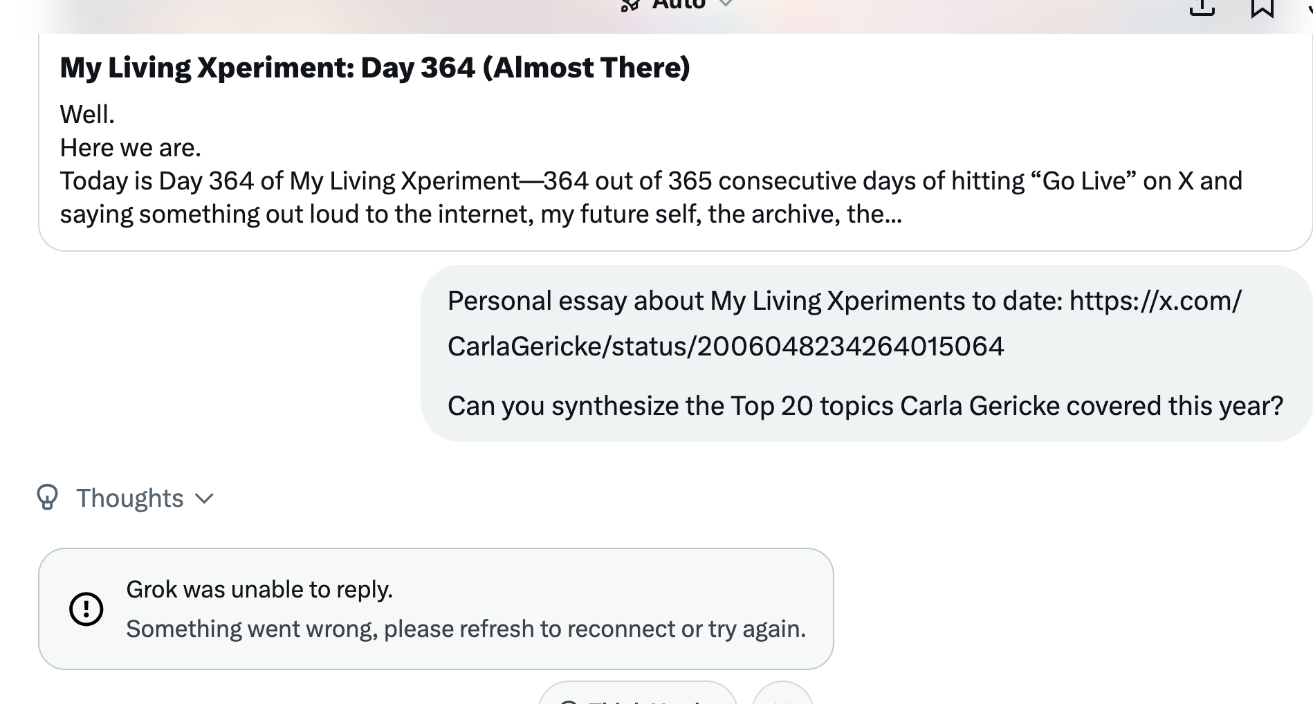Click the share/export icon in top bar
This screenshot has height=704, width=1313.
point(1202,7)
